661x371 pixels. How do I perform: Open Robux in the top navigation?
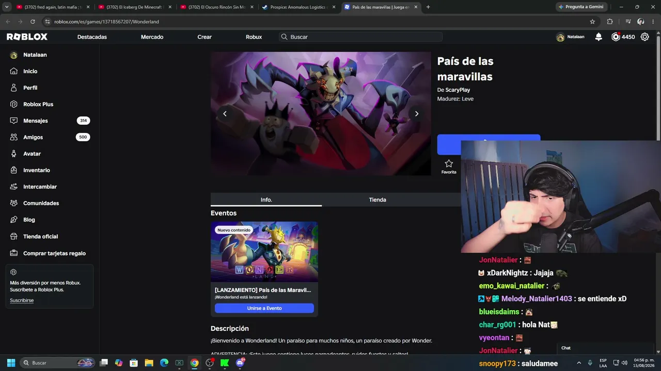coord(254,37)
